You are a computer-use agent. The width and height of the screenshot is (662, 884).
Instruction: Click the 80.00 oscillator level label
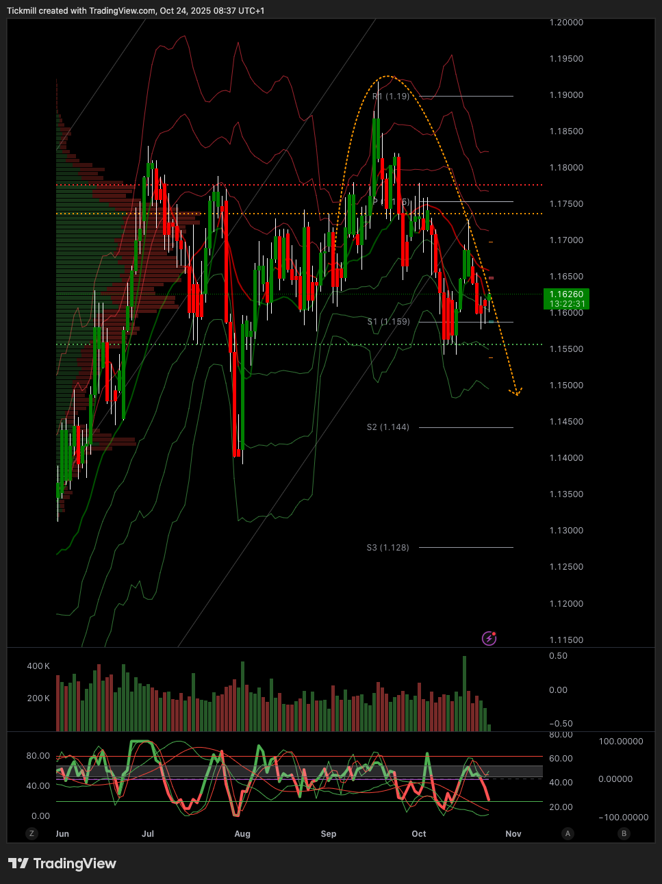coord(38,756)
